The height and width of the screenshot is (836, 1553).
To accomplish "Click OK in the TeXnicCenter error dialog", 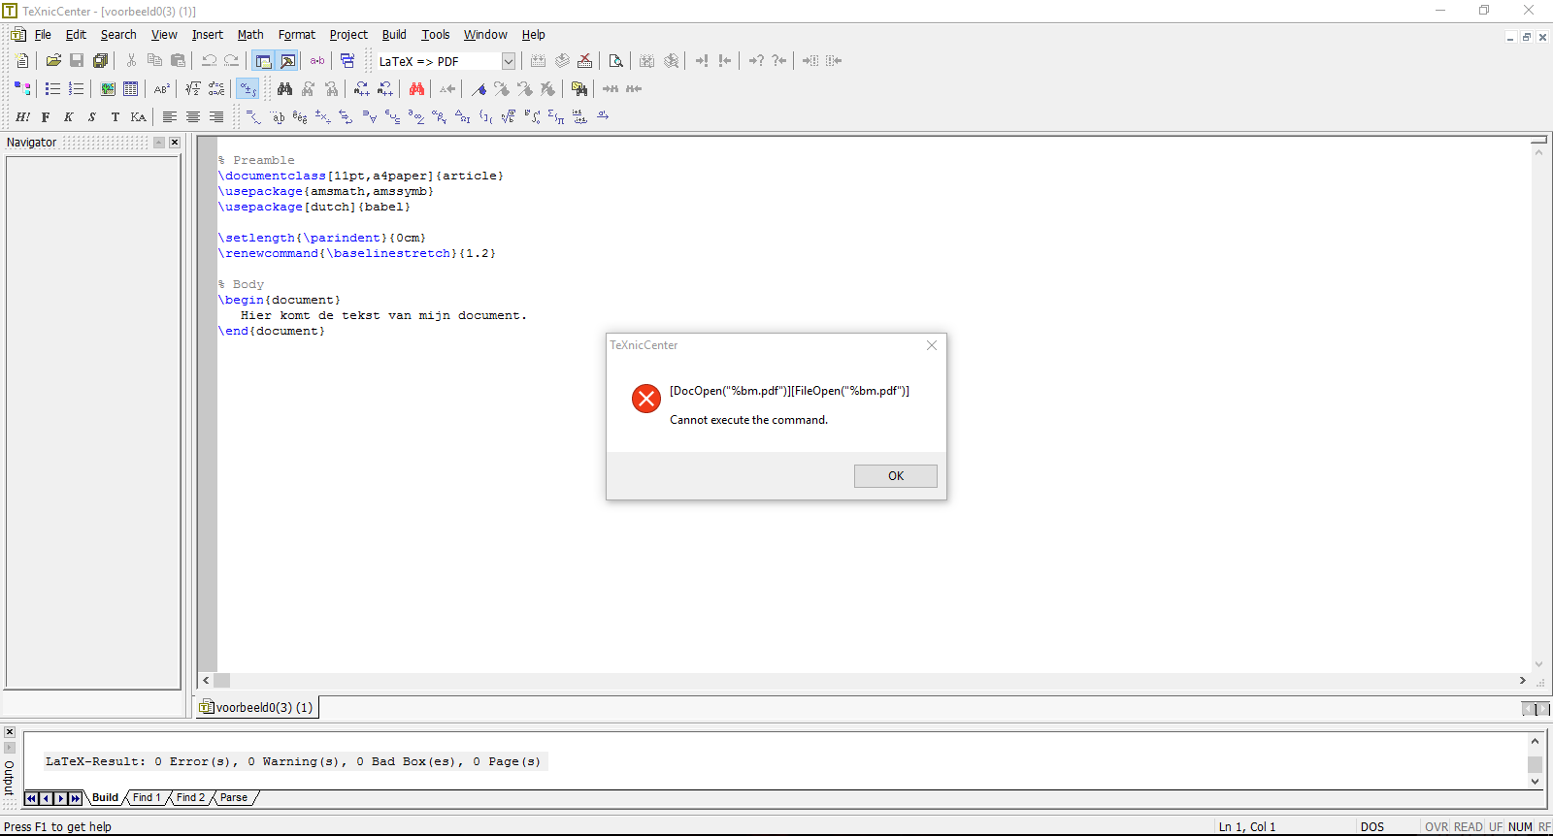I will 895,475.
